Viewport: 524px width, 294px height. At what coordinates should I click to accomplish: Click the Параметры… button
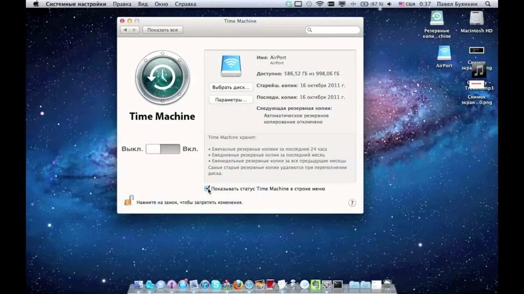pyautogui.click(x=231, y=99)
